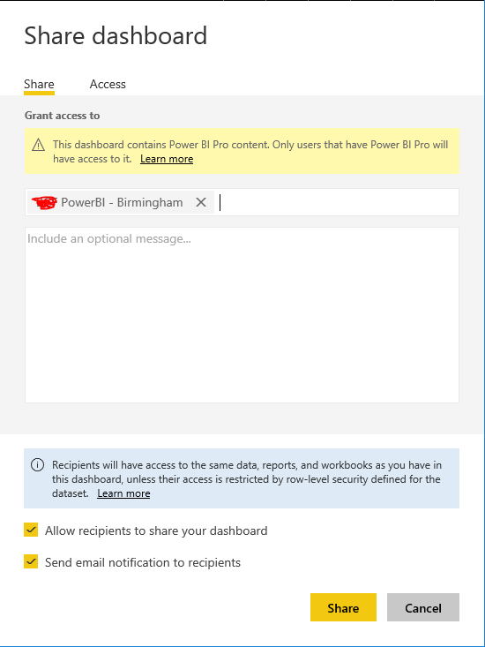485x647 pixels.
Task: Click the warning triangle icon
Action: (x=38, y=145)
